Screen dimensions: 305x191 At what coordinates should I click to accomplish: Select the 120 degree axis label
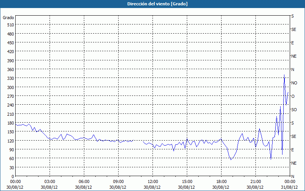pos(11,141)
